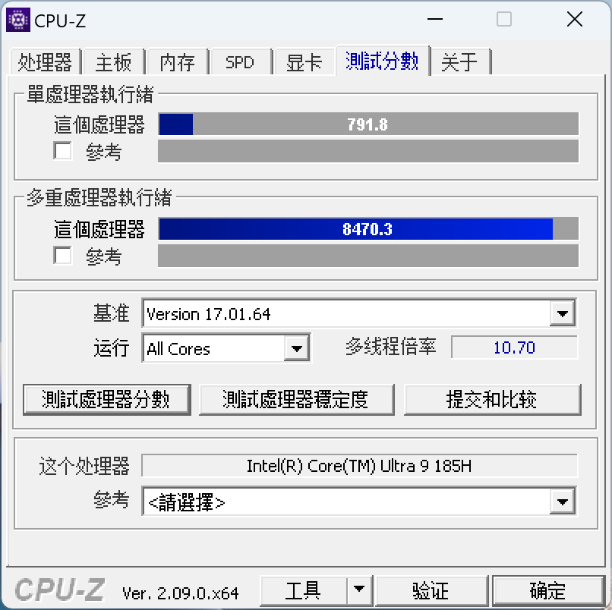This screenshot has width=612, height=610.
Task: Open the <請選擇> reference processor dropdown
Action: (x=562, y=502)
